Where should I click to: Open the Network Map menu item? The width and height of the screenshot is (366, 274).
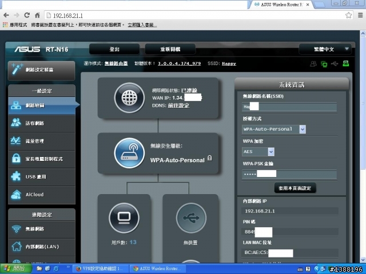(42, 106)
